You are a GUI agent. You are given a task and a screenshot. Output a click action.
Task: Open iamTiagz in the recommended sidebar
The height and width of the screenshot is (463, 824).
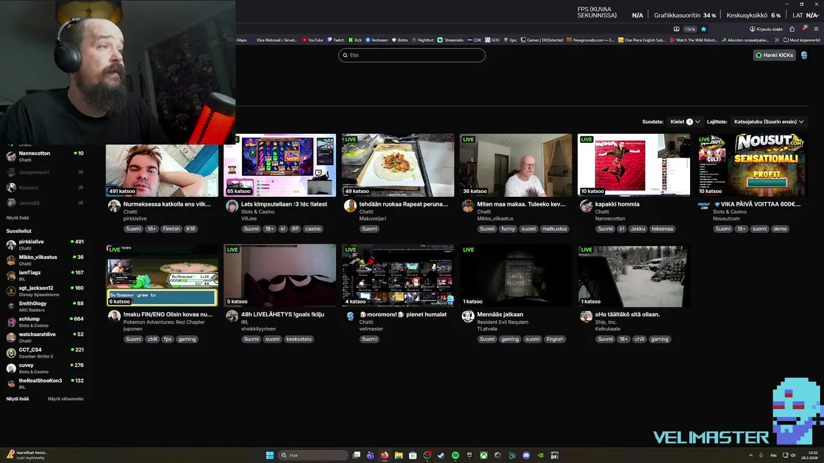click(45, 275)
